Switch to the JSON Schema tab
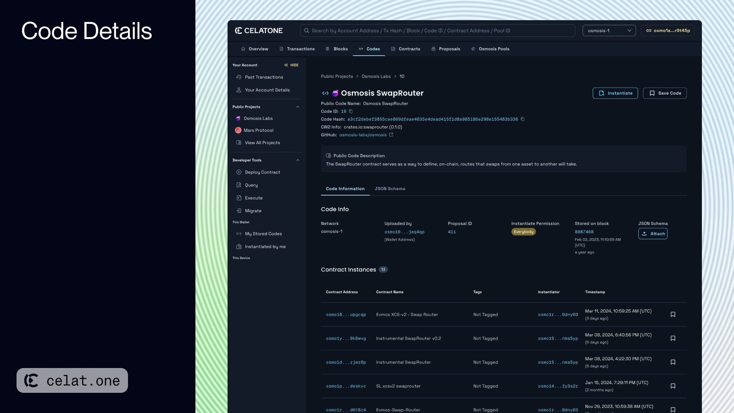 click(x=390, y=189)
